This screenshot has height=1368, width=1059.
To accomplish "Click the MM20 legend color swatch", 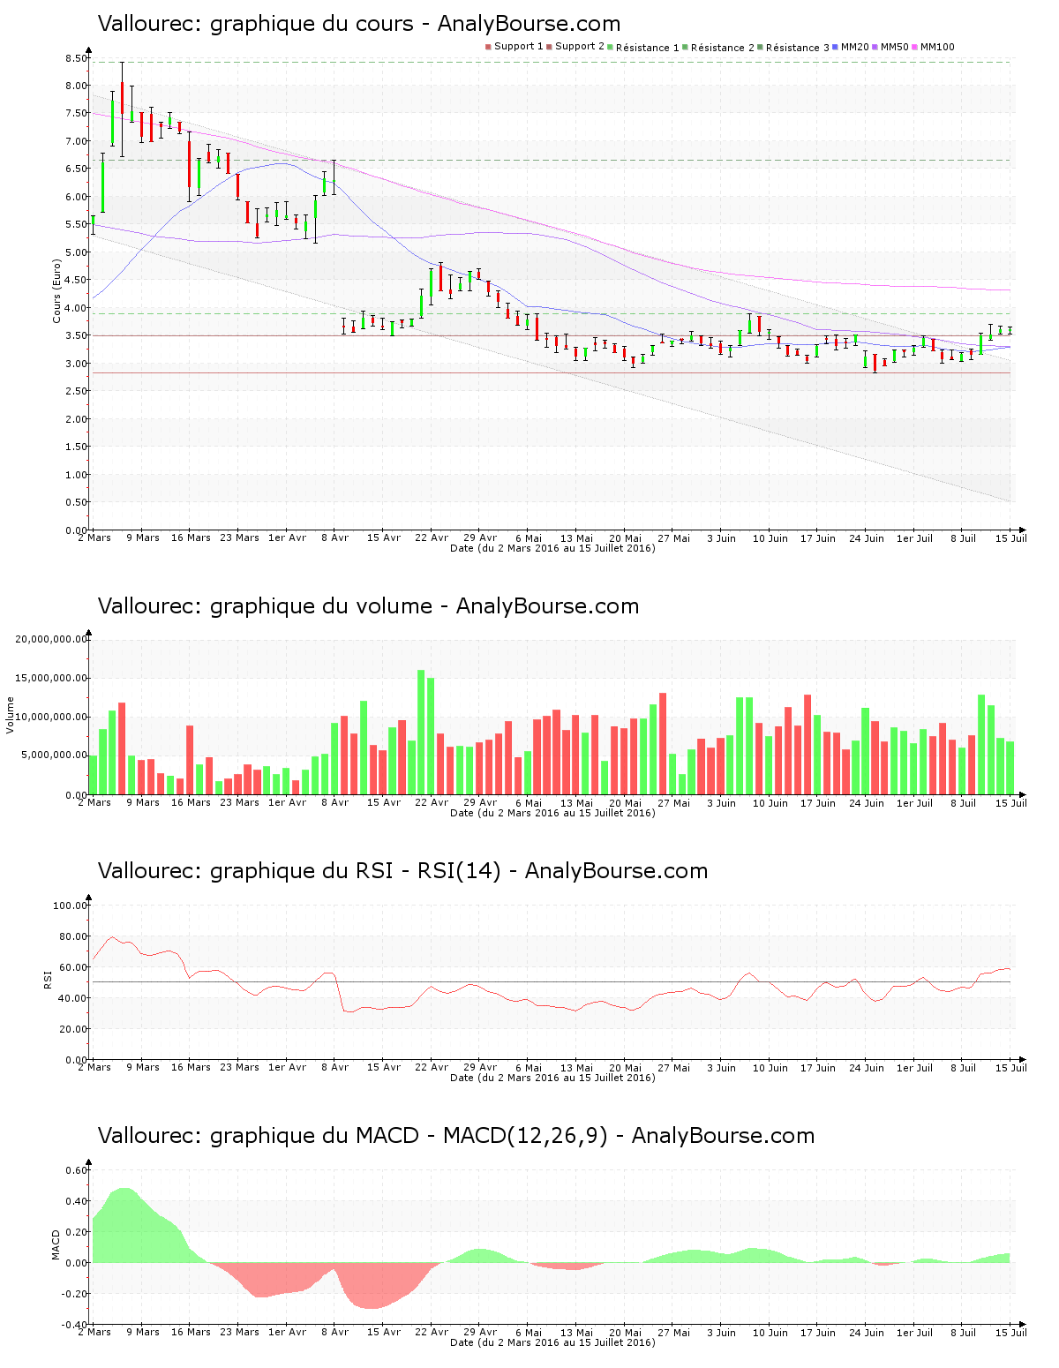I will click(x=835, y=47).
